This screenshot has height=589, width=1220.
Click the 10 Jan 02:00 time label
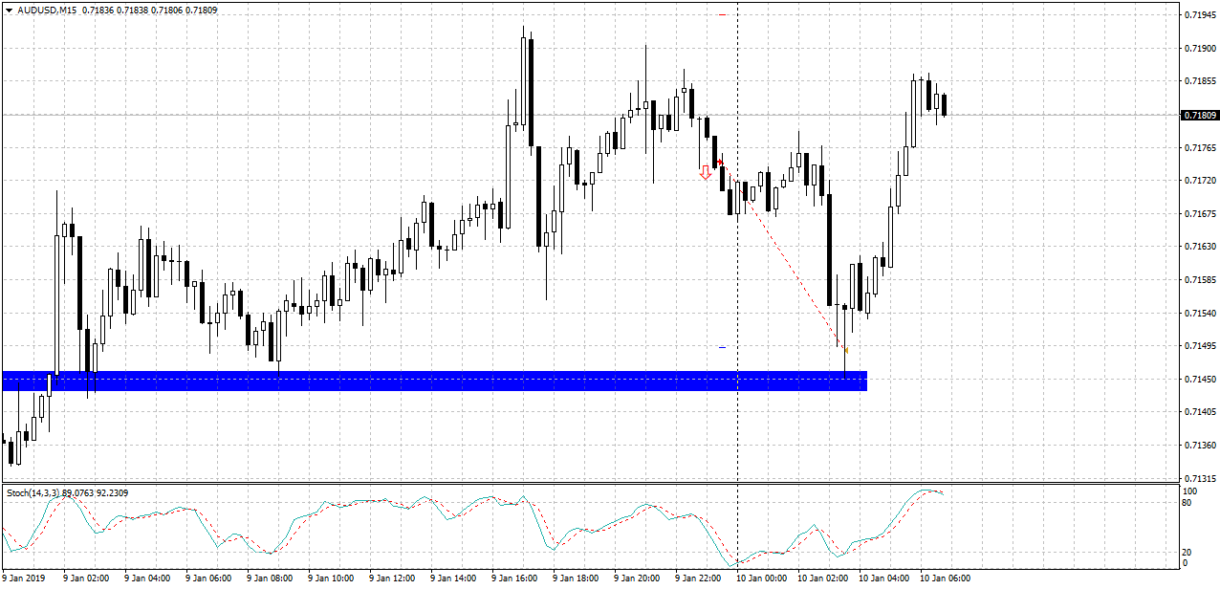[x=822, y=578]
